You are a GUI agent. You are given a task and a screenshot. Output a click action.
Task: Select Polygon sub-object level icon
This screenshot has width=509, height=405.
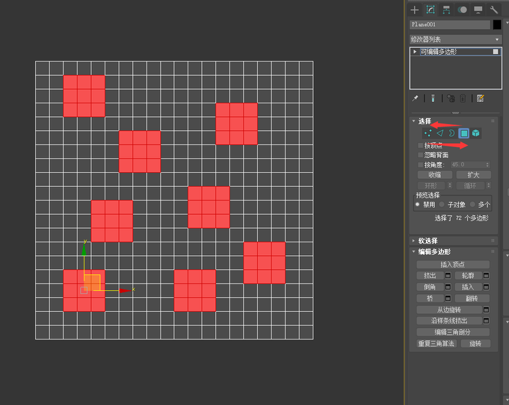pyautogui.click(x=464, y=133)
